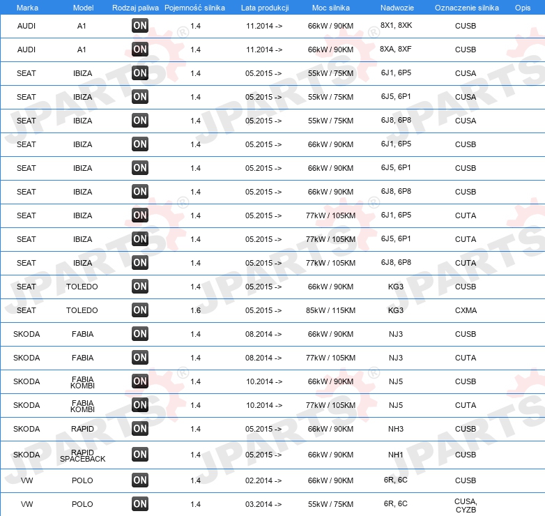Select ON icon in Fabia NJ3 66kW row
The image size is (545, 516).
[x=140, y=333]
